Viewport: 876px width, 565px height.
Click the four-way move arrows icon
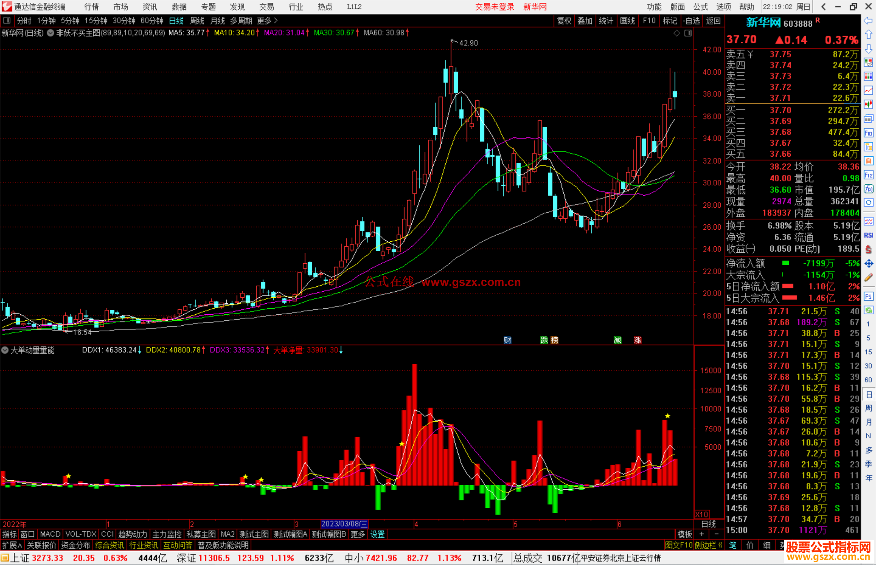(868, 264)
